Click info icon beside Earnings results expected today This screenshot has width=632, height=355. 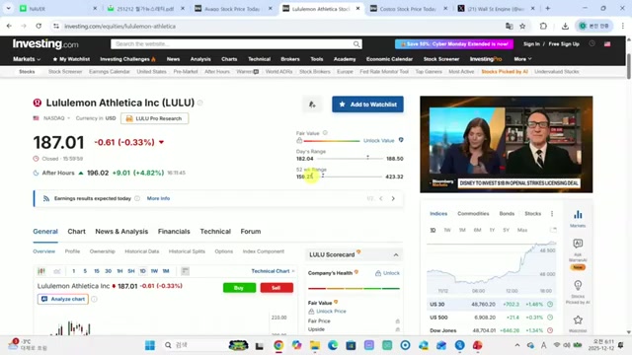point(137,198)
